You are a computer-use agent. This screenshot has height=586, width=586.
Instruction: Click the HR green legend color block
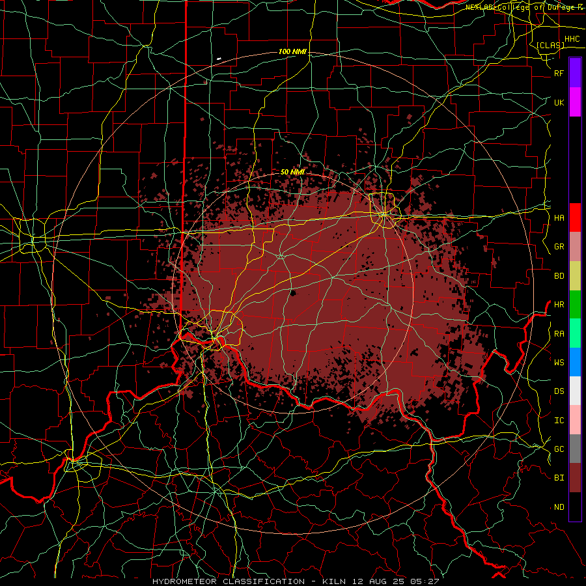click(x=575, y=304)
